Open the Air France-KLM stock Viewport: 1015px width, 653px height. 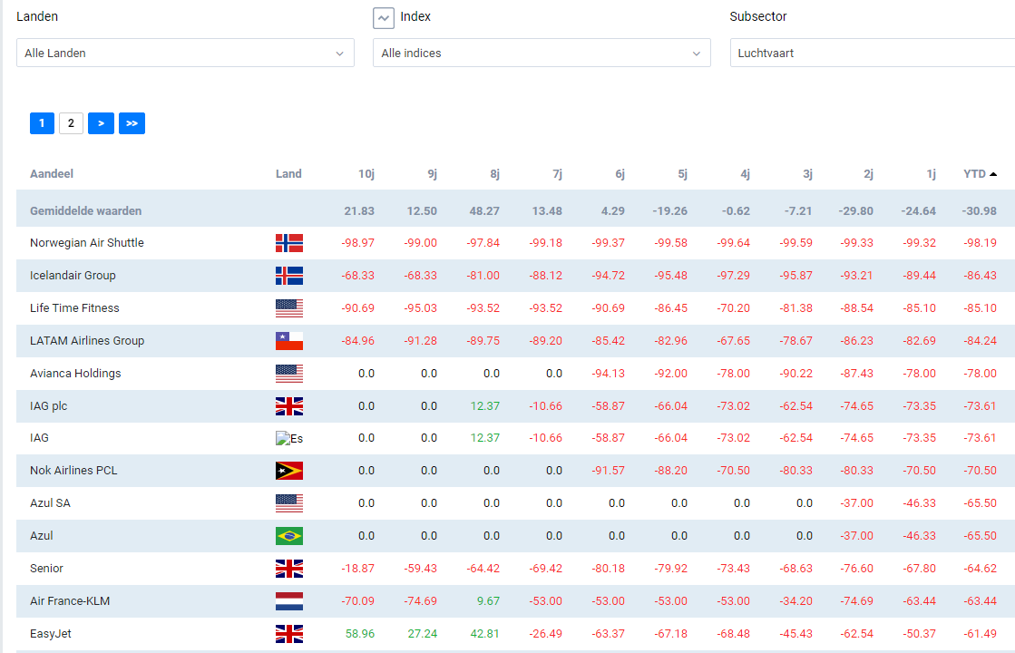click(x=70, y=600)
